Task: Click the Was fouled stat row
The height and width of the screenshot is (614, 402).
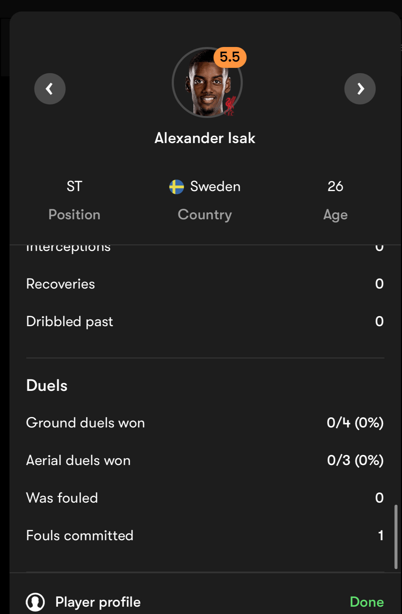Action: pos(205,498)
